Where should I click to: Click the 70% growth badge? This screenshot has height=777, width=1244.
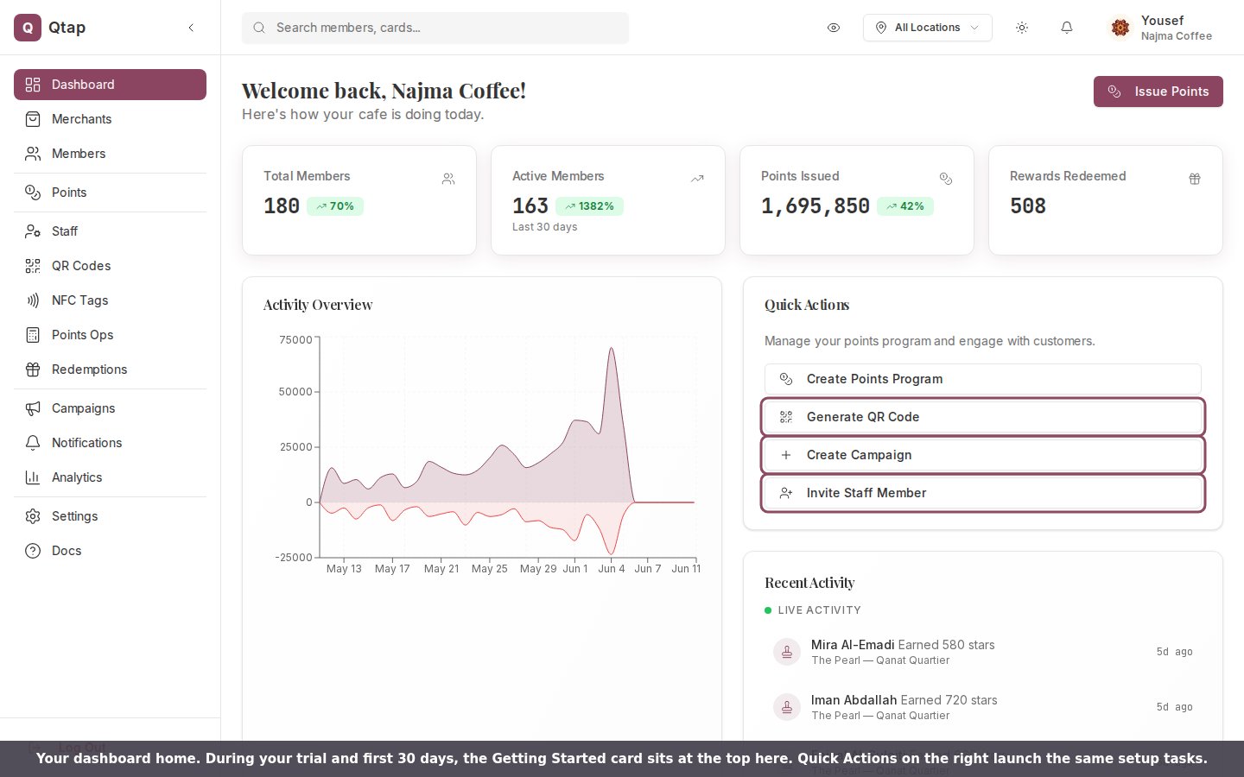[335, 206]
